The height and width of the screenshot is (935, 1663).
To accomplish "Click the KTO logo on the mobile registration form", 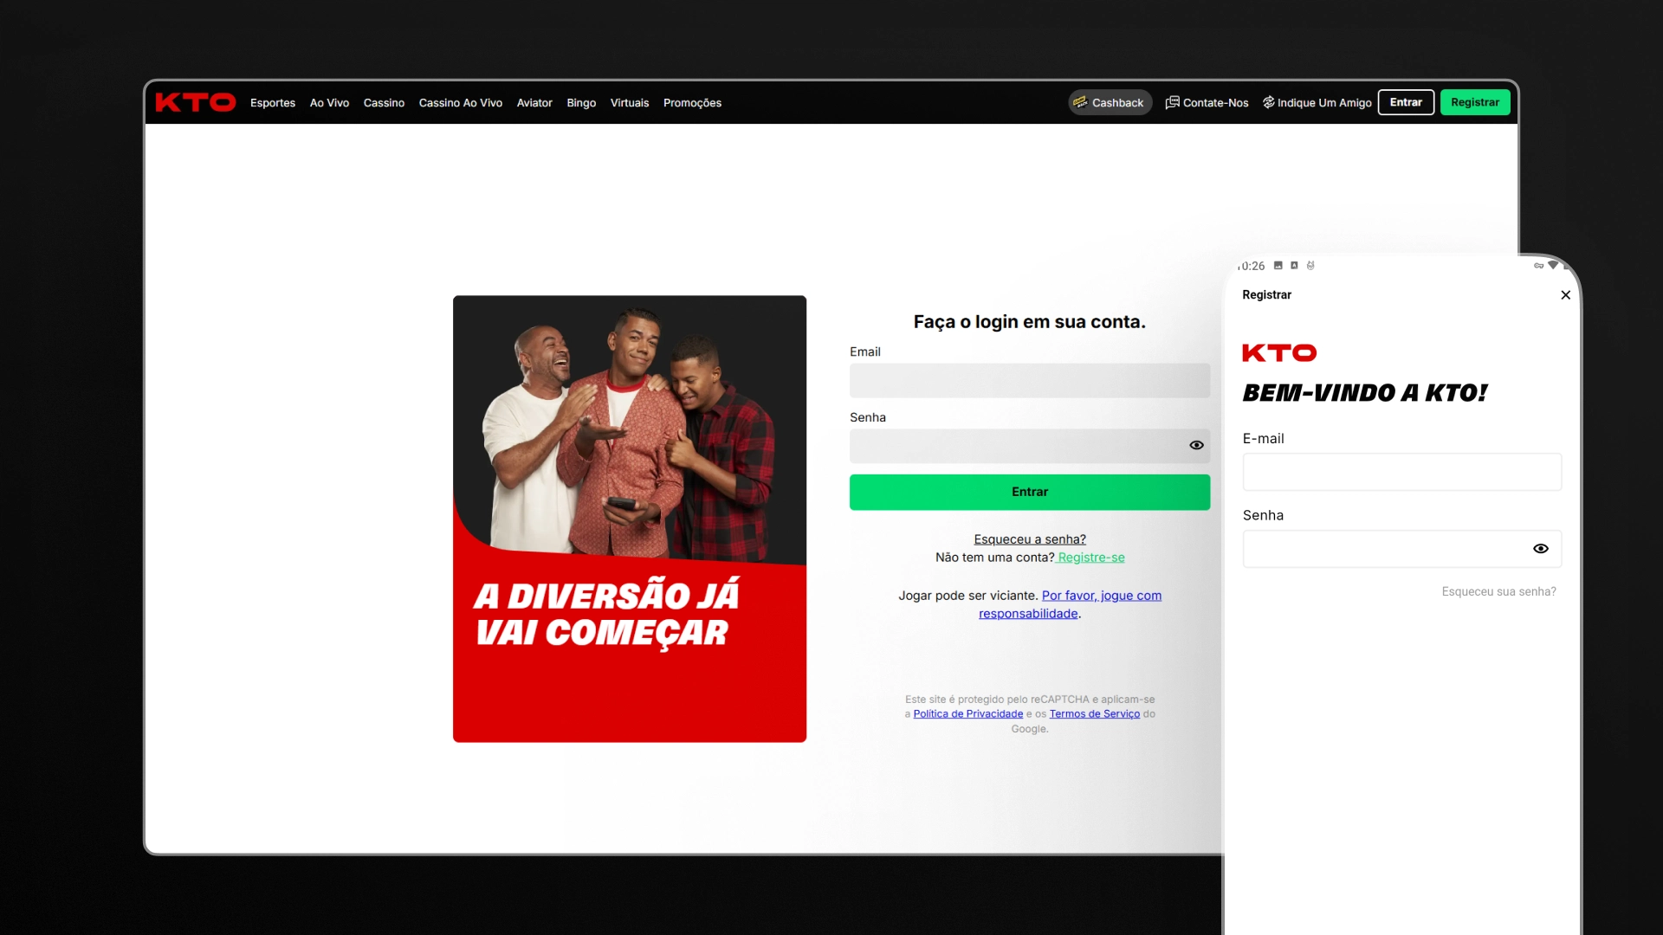I will 1279,352.
